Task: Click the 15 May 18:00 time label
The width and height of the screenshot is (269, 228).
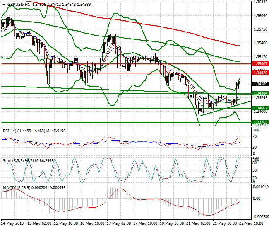Action: pyautogui.click(x=66, y=223)
